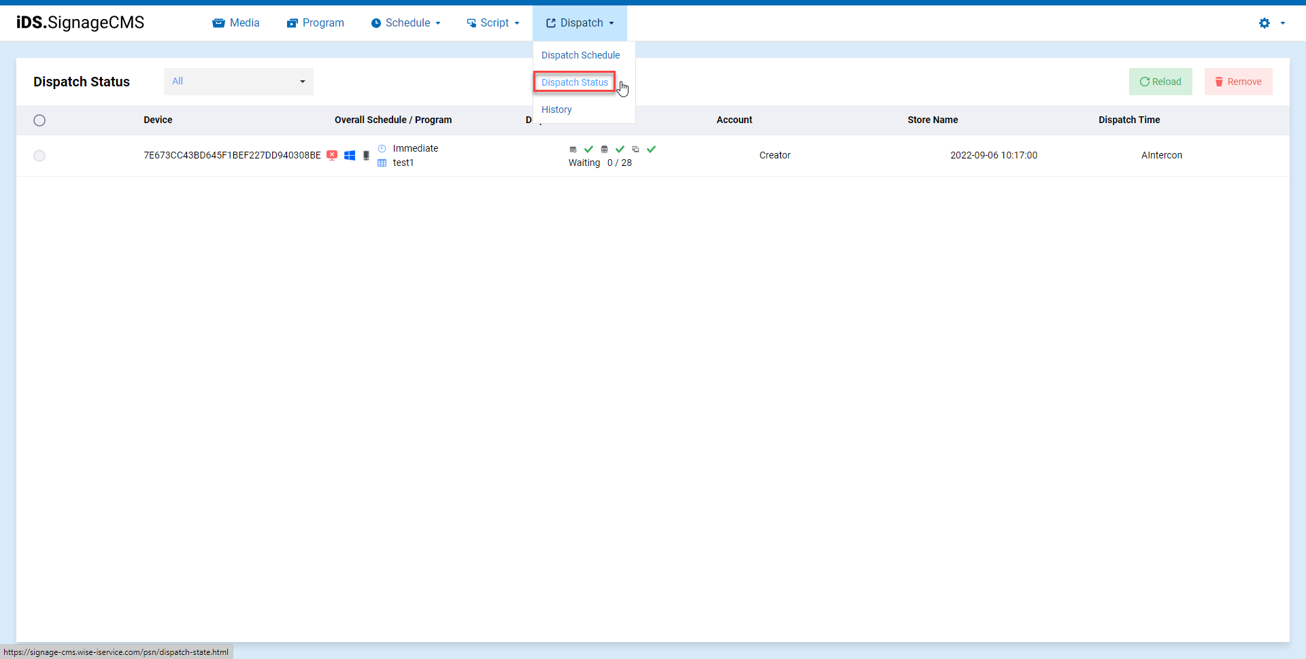Click the third green checkmark status icon

click(x=651, y=149)
